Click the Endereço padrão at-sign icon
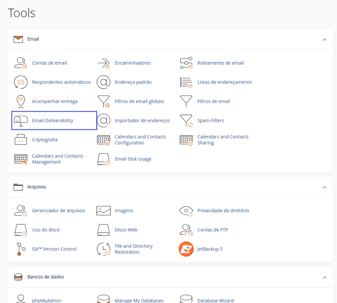337x303 pixels. (104, 82)
